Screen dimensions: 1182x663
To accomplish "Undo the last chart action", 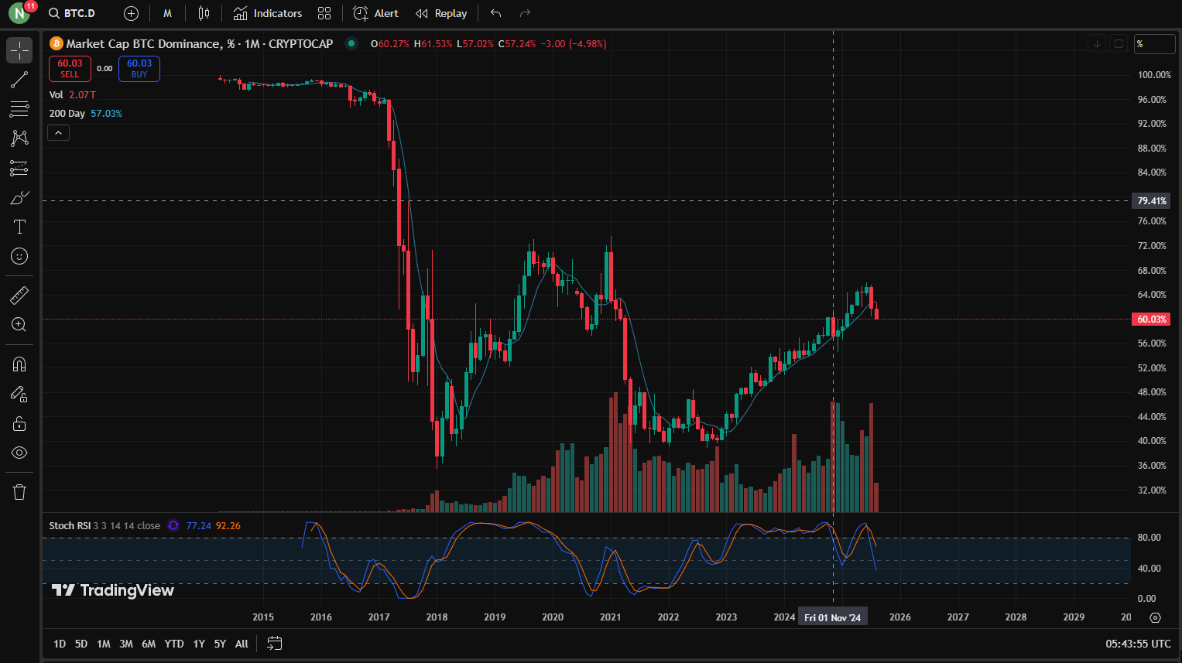I will coord(496,13).
